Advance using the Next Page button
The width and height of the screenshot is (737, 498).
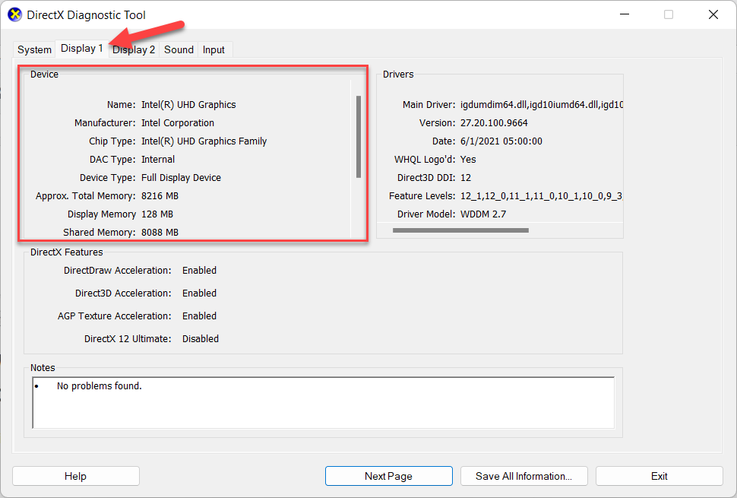[x=388, y=475]
